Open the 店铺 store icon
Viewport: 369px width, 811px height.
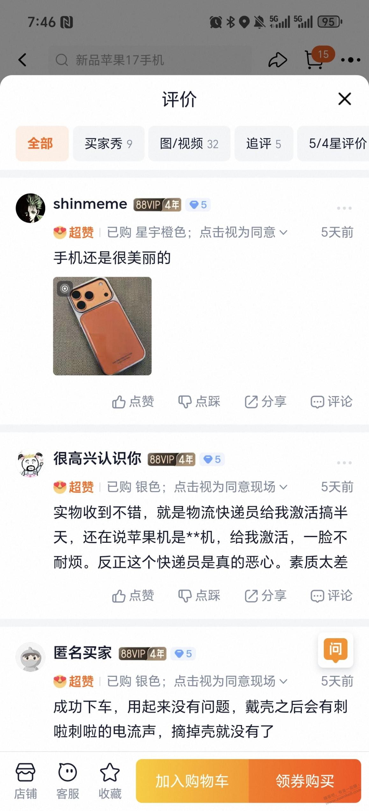pos(25,781)
